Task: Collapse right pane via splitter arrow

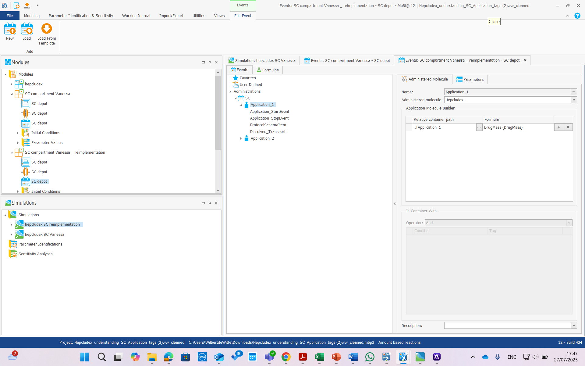Action: [x=395, y=203]
